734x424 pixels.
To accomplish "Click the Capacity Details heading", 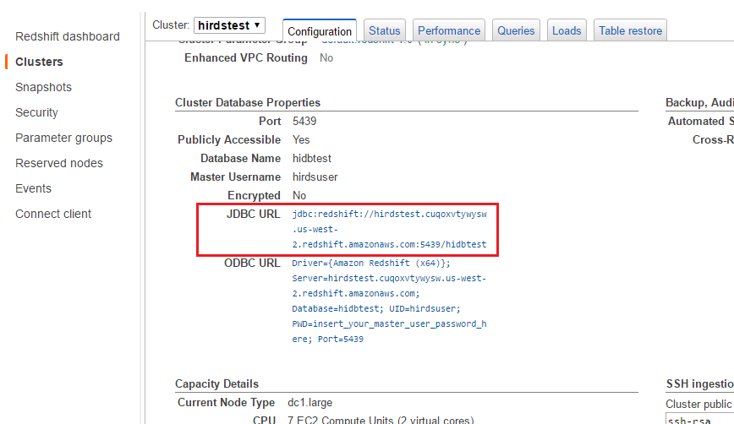I will (216, 383).
